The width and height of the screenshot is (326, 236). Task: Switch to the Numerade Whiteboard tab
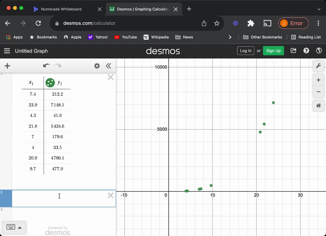[x=61, y=9]
